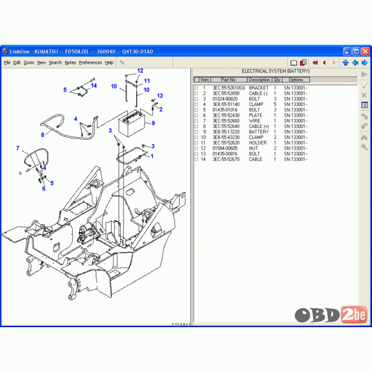Image resolution: width=372 pixels, height=372 pixels.
Task: Click callout 6 below the plate
Action: point(44,188)
